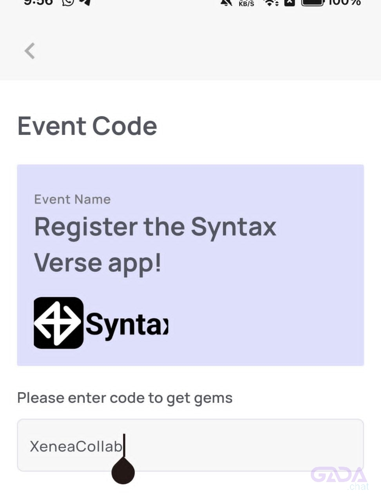
Task: Focus the event code input field
Action: (190, 445)
